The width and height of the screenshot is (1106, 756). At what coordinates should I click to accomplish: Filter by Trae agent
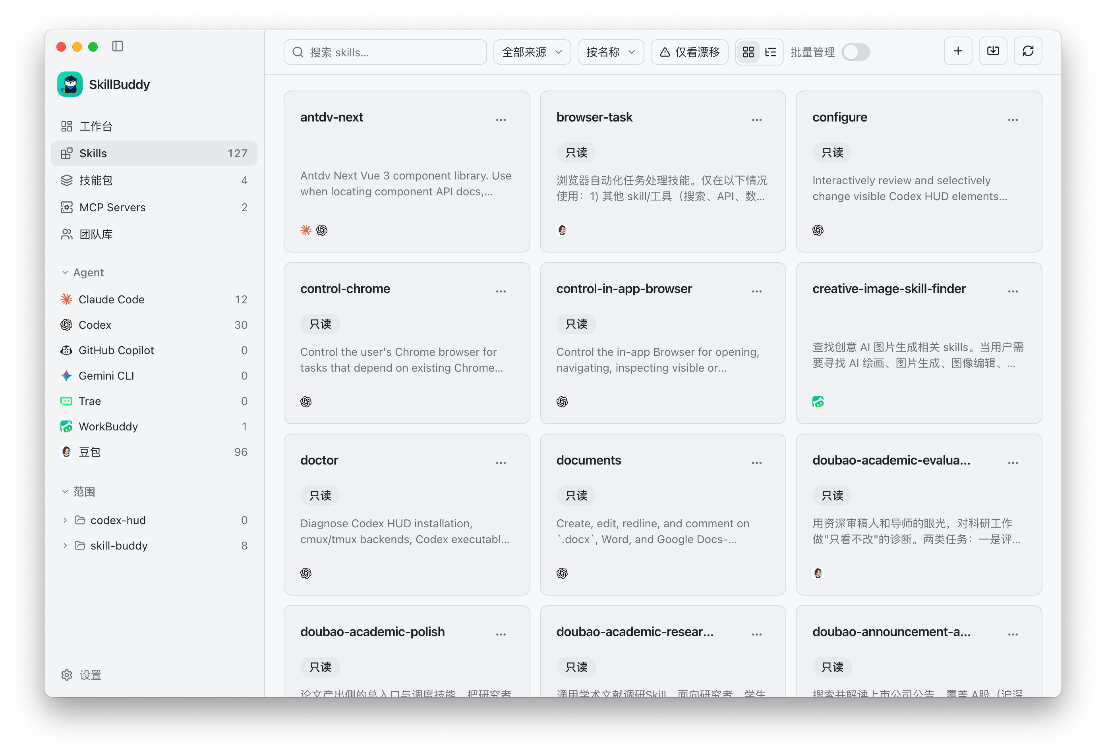tap(154, 401)
